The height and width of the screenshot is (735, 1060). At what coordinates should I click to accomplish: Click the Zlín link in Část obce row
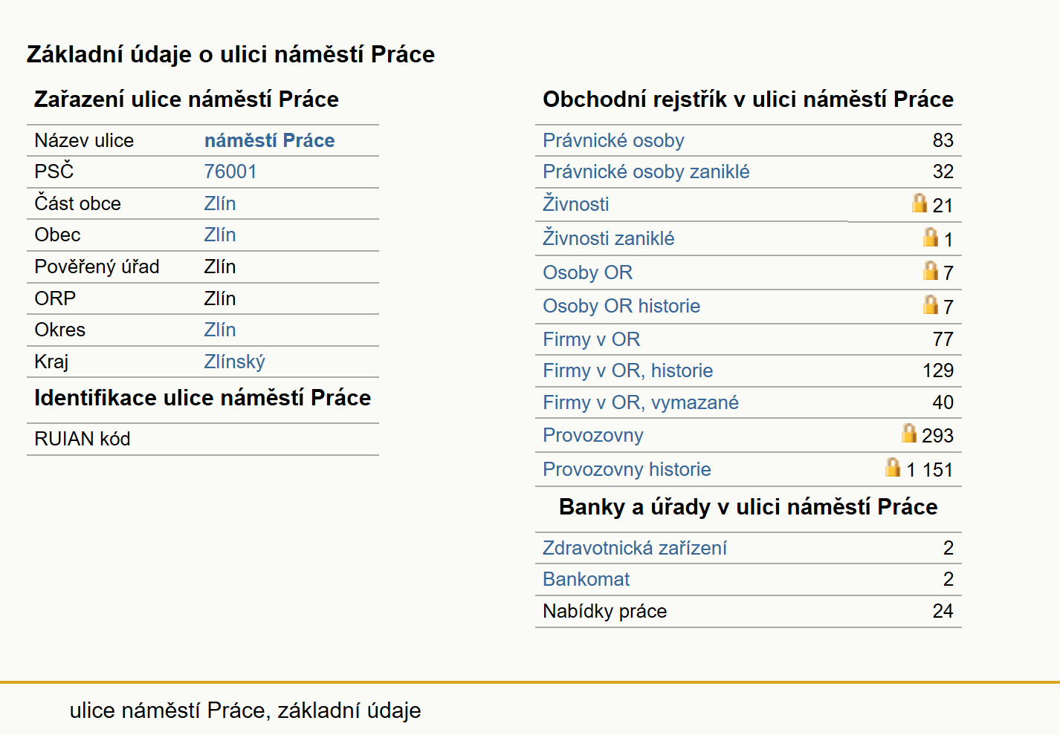click(x=220, y=203)
